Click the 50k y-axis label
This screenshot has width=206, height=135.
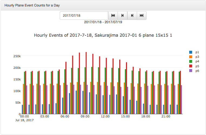[x=18, y=103]
